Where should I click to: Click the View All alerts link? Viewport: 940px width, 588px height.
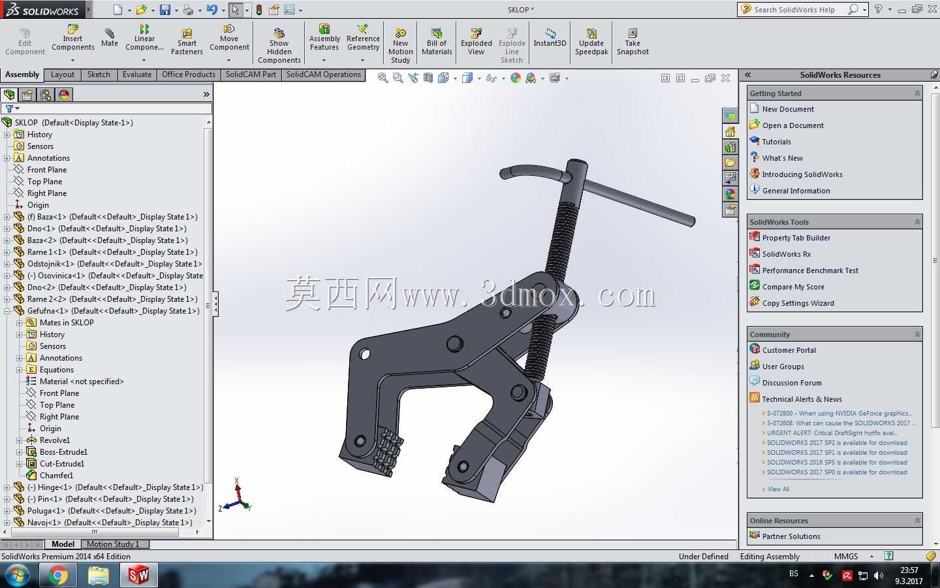[778, 489]
